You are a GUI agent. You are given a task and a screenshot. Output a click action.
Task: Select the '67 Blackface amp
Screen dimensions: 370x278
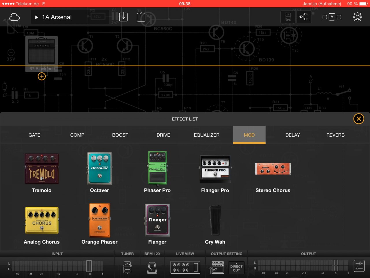pyautogui.click(x=42, y=54)
